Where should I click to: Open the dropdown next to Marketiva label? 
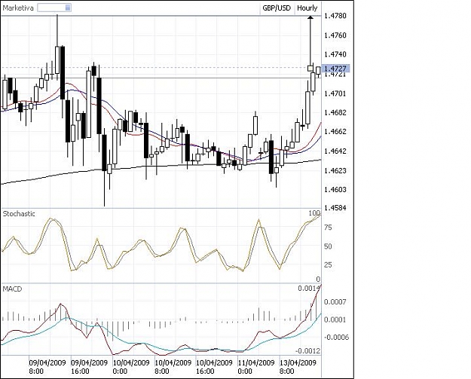(x=54, y=8)
